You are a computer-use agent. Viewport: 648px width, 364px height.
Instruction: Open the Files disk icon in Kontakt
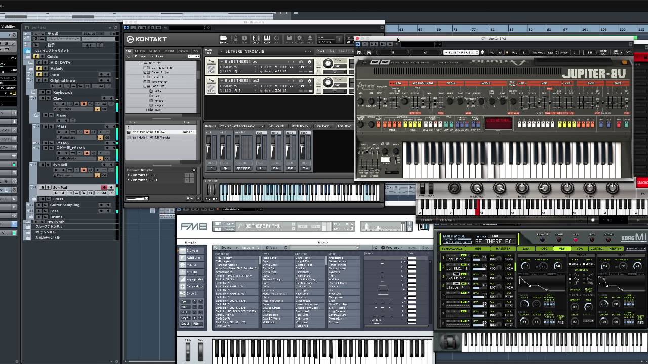pos(289,39)
